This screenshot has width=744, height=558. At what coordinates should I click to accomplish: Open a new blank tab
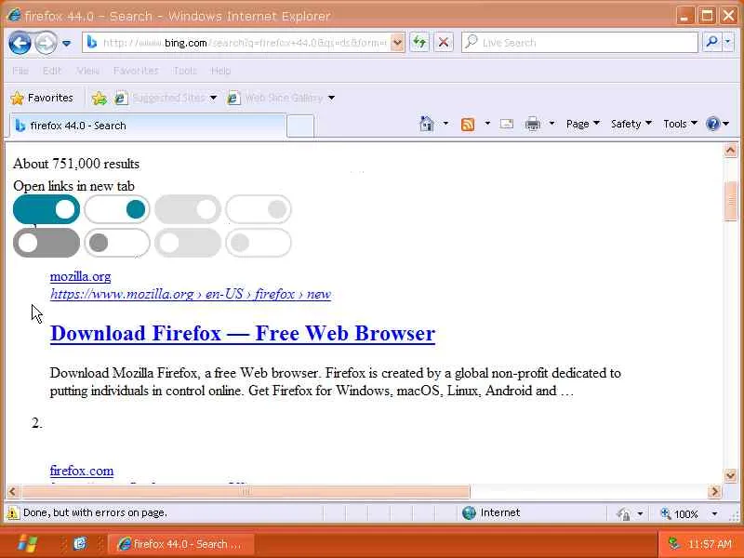(x=300, y=126)
